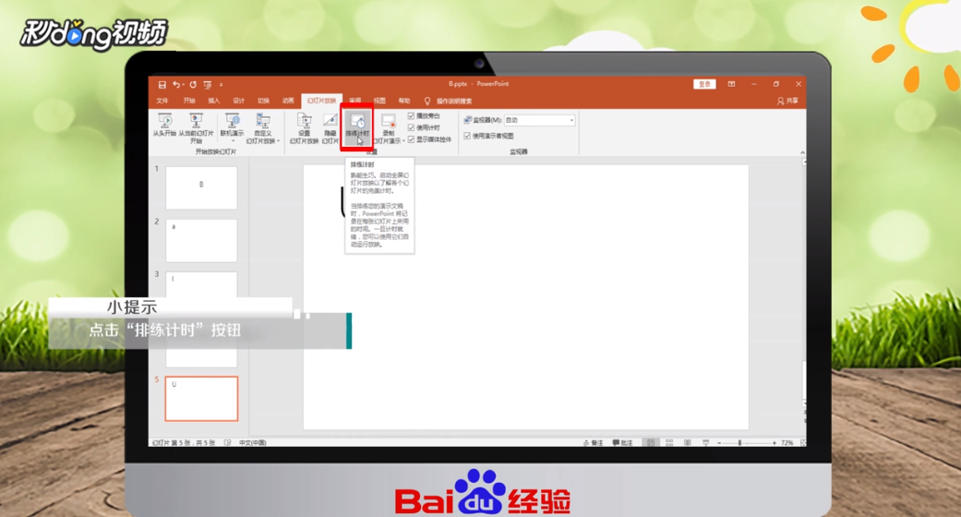961x517 pixels.
Task: Click the Save icon in quick access toolbar
Action: pyautogui.click(x=162, y=85)
